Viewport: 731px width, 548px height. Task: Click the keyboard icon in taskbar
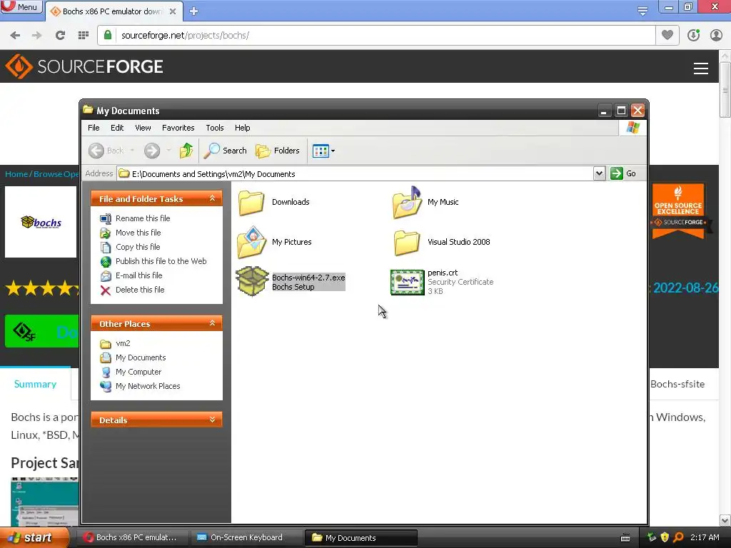point(625,538)
